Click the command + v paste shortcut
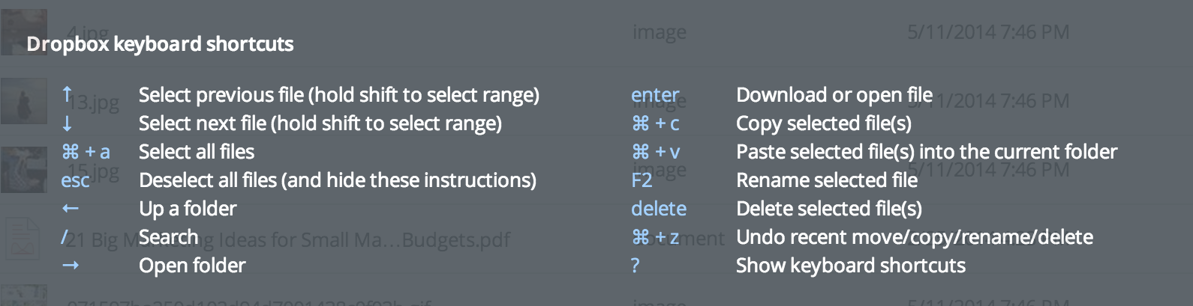1193x306 pixels. tap(656, 152)
